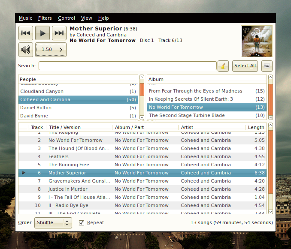Click the 5:05 length cell of track 2
This screenshot has width=291, height=249.
click(259, 140)
